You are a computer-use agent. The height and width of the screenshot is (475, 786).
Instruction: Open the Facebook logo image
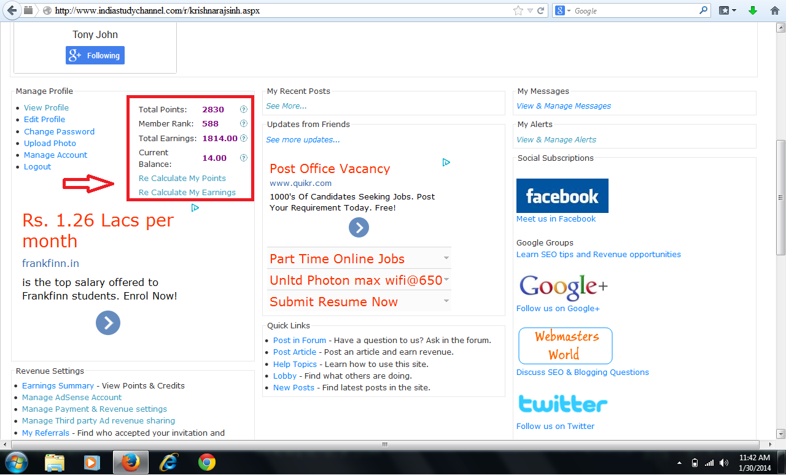coord(562,196)
